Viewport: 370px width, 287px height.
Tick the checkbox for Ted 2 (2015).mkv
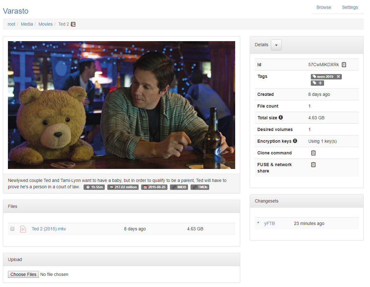[13, 229]
